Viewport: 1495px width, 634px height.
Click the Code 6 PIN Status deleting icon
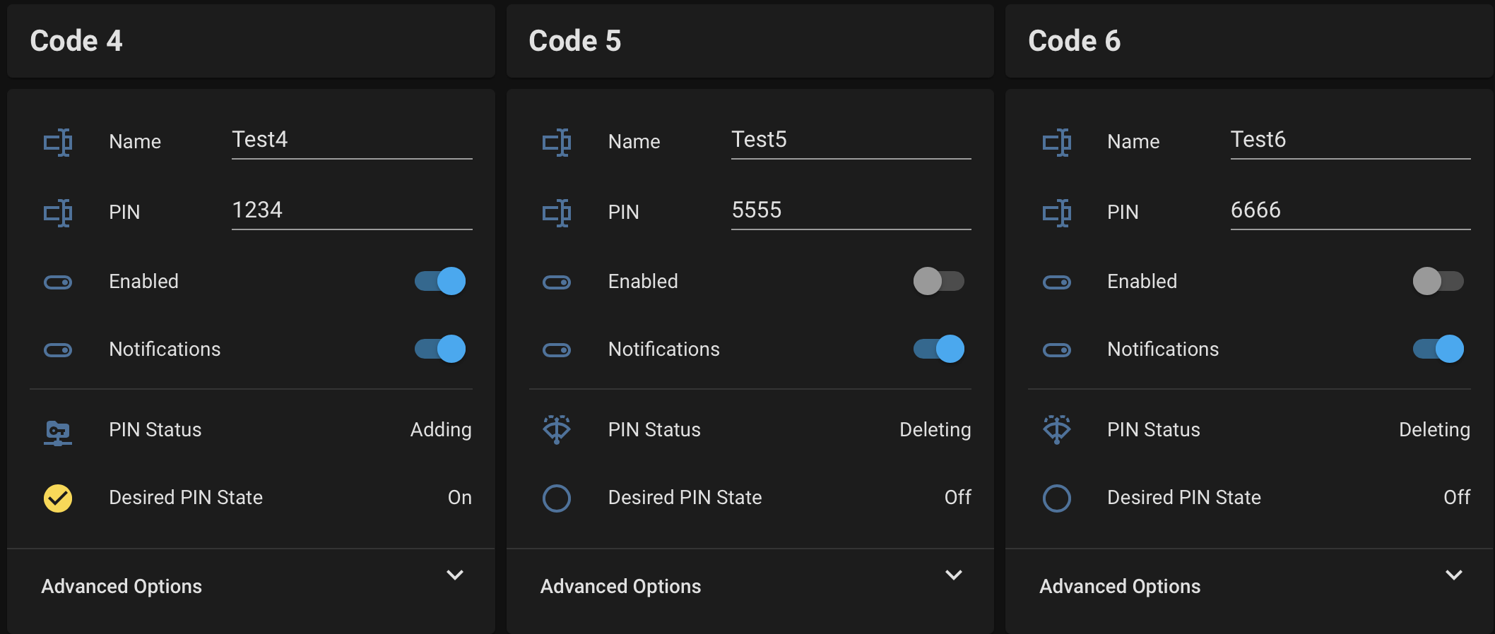pyautogui.click(x=1057, y=429)
